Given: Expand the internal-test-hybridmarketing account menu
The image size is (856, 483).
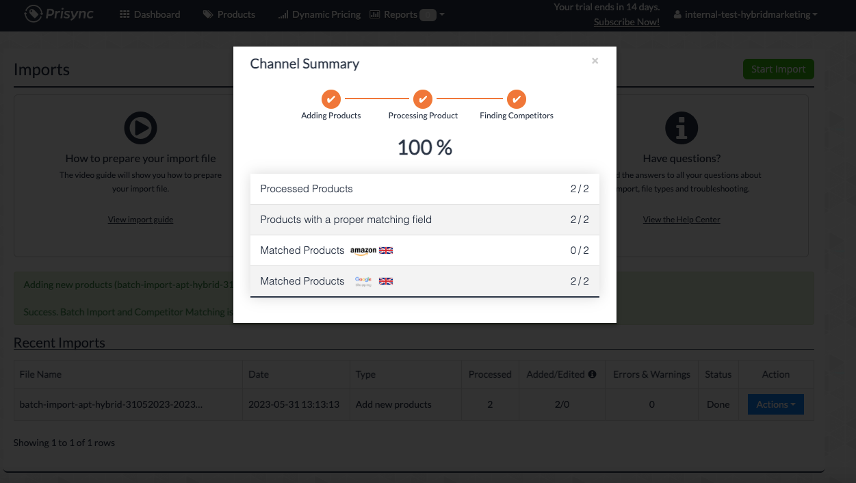Looking at the screenshot, I should [745, 14].
